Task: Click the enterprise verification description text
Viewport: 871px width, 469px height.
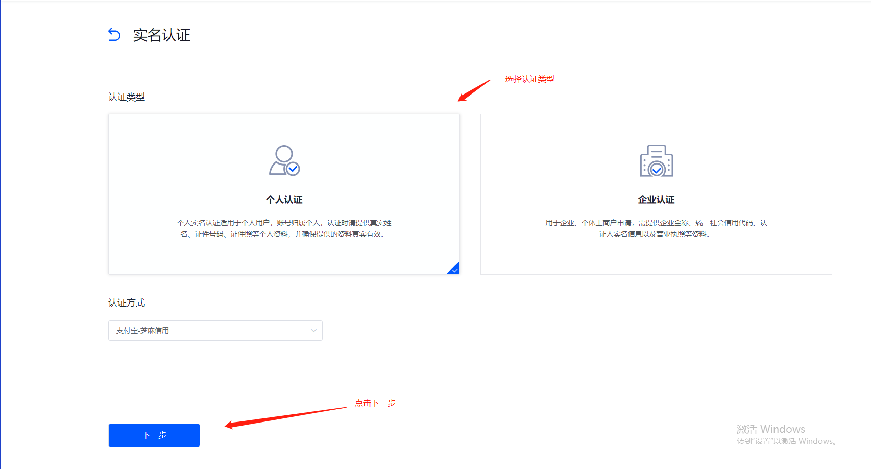Action: (x=656, y=228)
